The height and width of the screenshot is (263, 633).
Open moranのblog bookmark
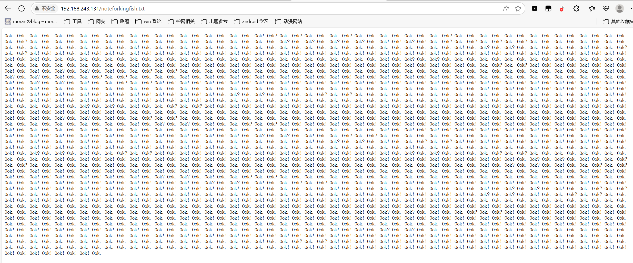31,21
